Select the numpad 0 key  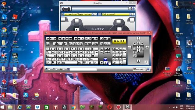coord(116,63)
